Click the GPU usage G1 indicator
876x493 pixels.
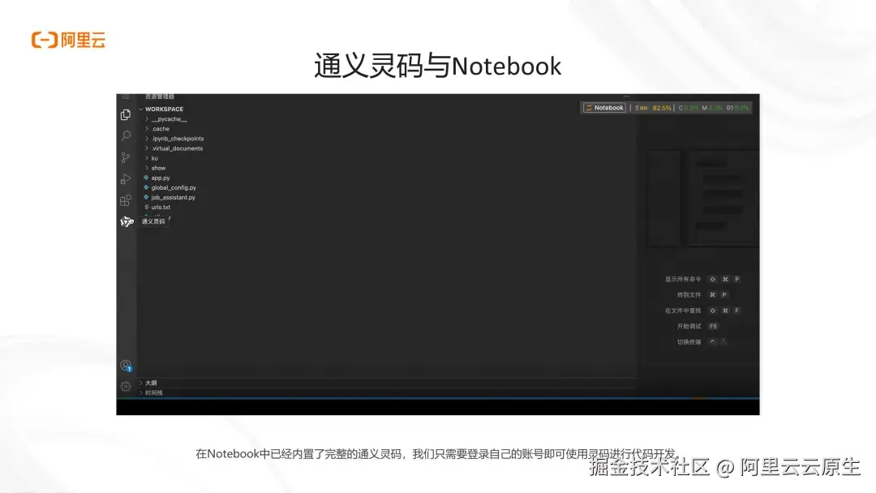pyautogui.click(x=737, y=108)
